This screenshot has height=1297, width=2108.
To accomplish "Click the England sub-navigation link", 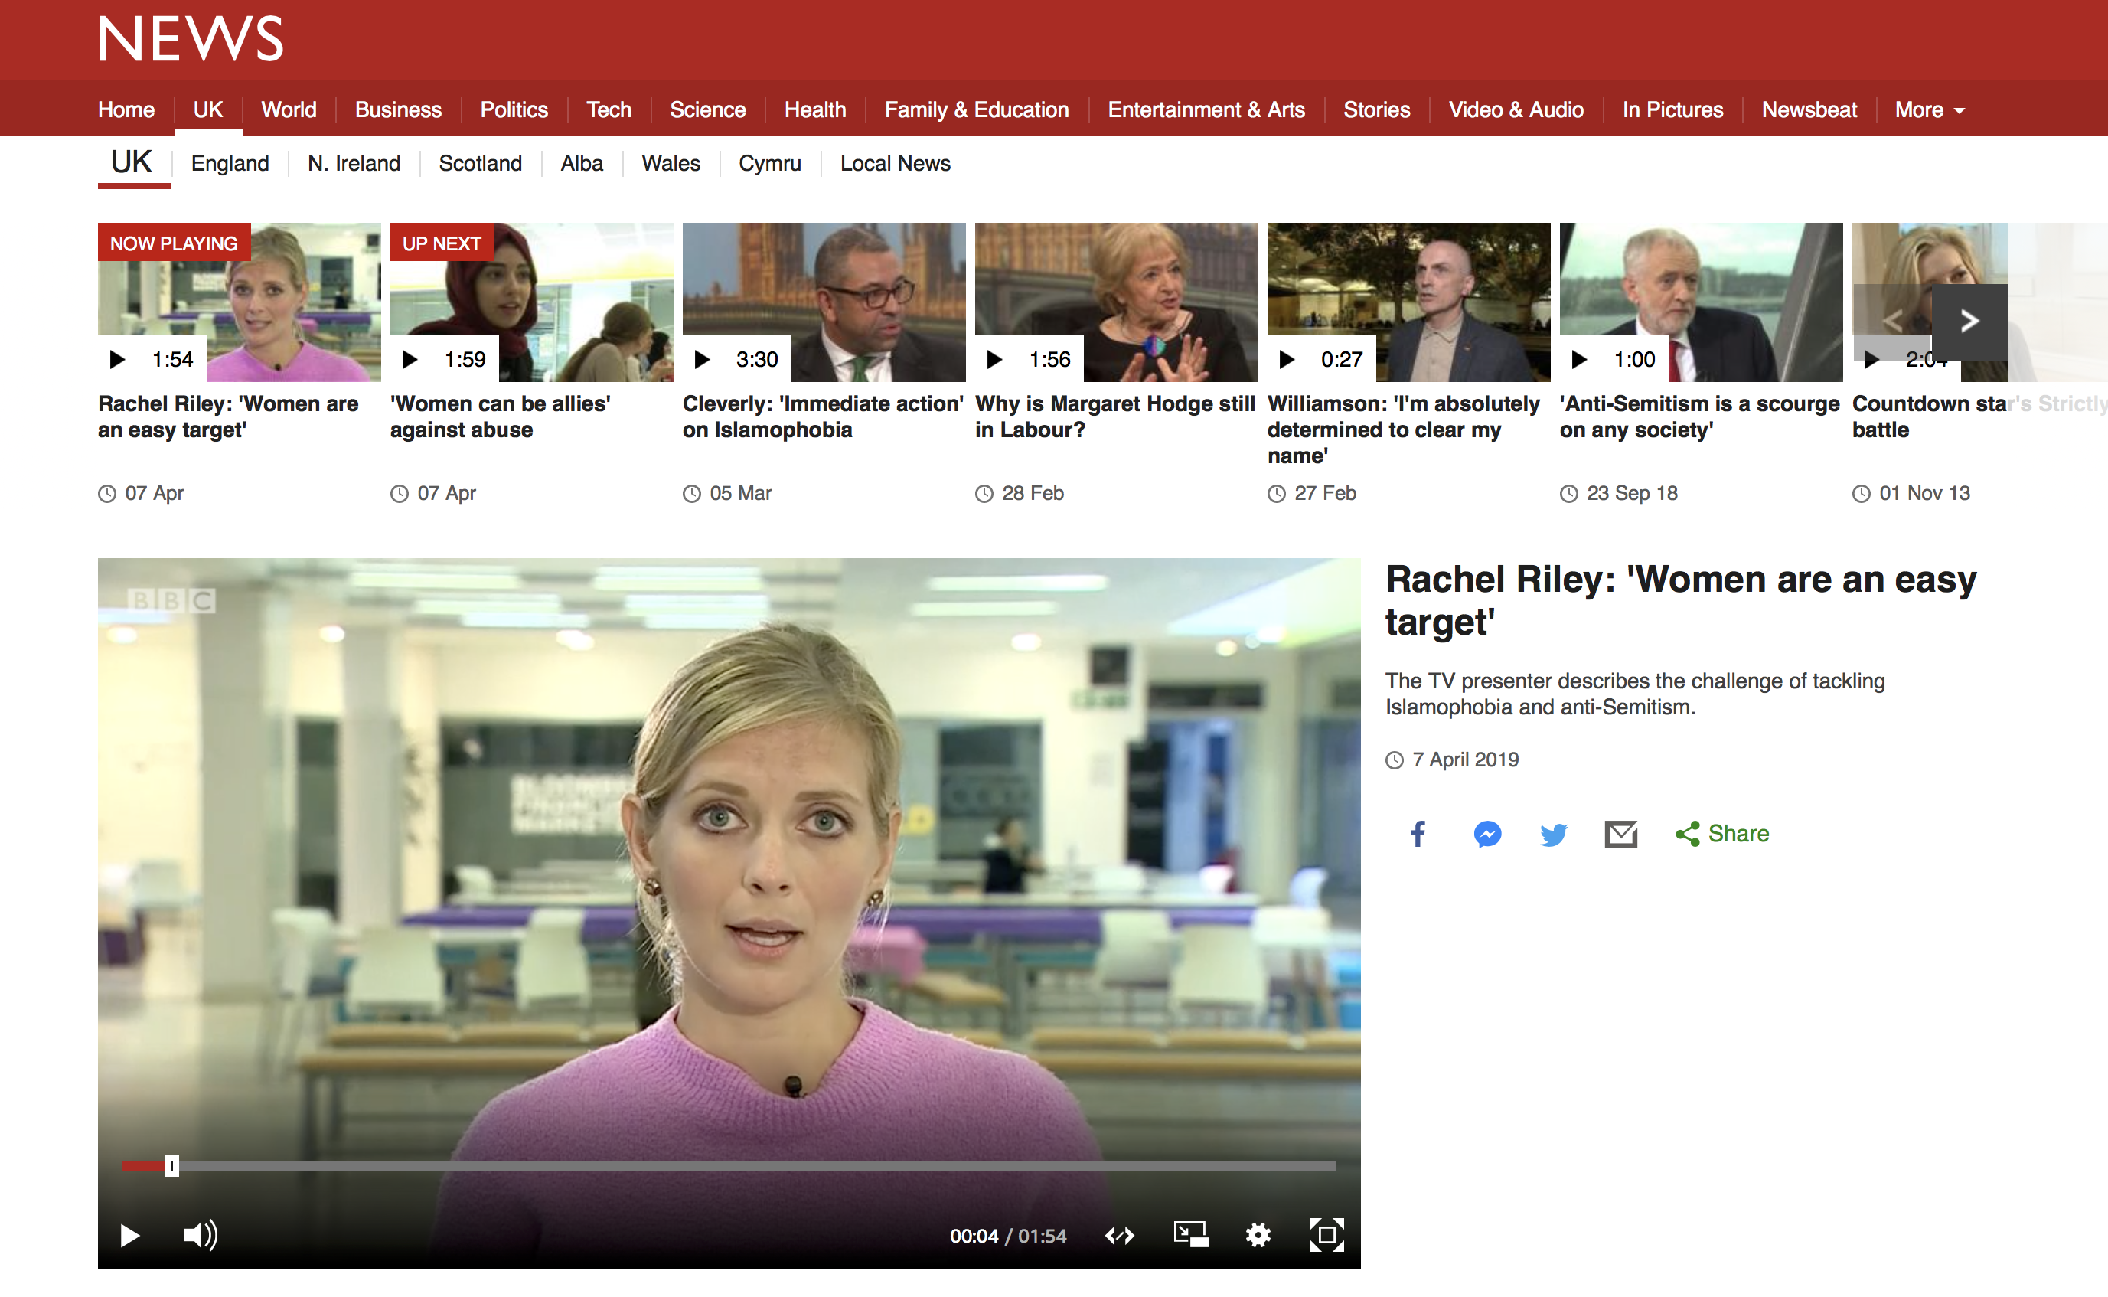I will click(x=230, y=163).
